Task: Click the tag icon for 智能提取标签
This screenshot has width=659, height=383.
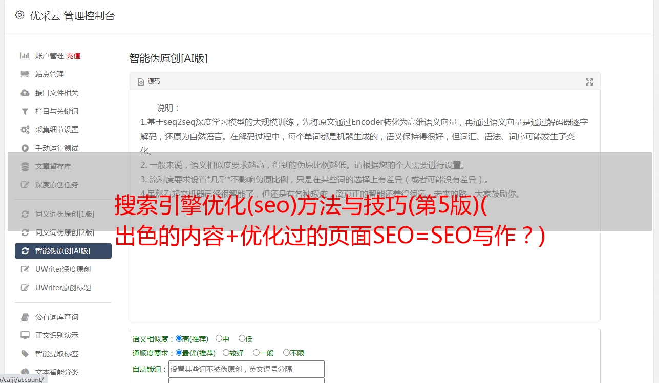Action: pyautogui.click(x=25, y=354)
